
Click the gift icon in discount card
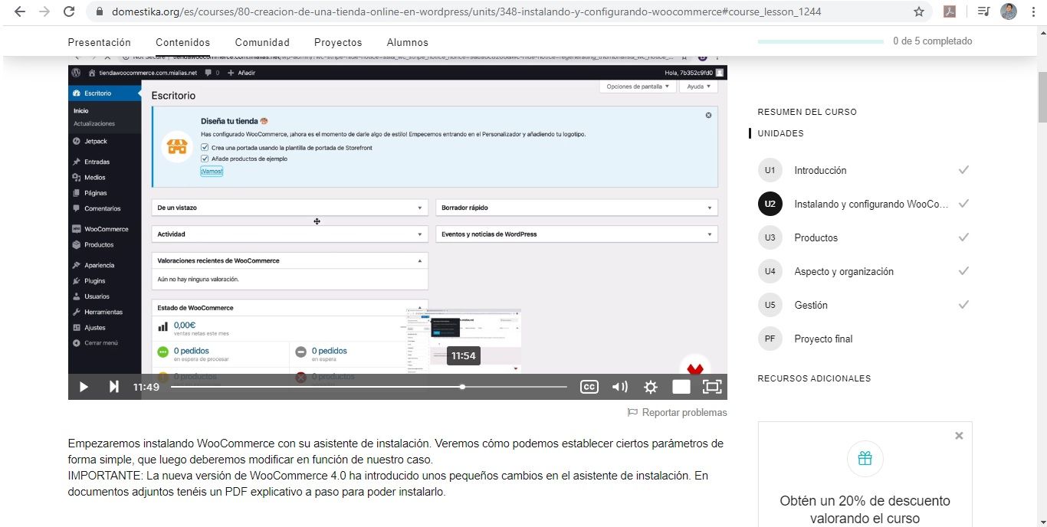click(865, 459)
